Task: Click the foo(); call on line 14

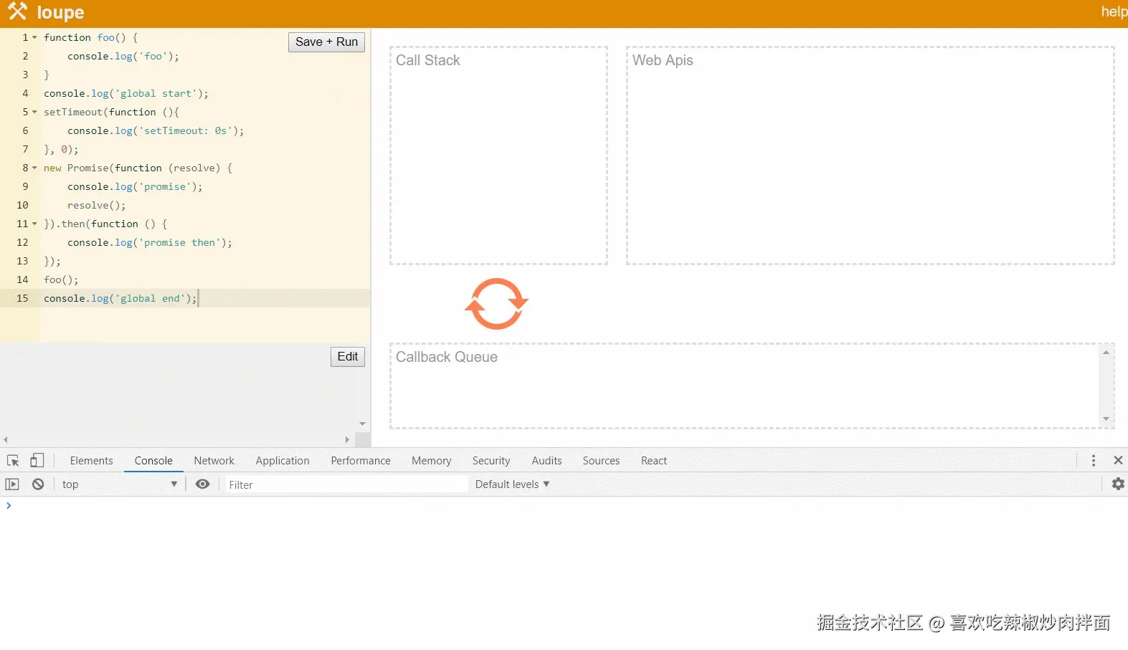Action: pos(61,279)
